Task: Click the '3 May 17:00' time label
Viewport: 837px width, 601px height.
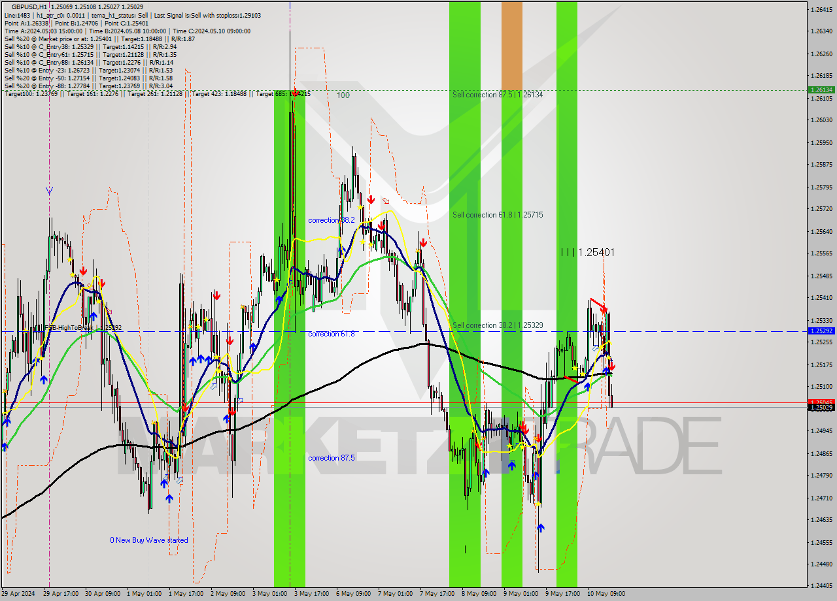Action: [311, 594]
